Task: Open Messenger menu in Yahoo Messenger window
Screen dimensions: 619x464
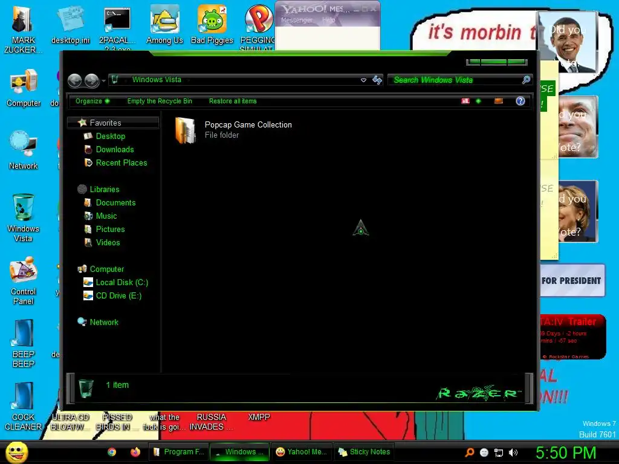Action: pyautogui.click(x=296, y=20)
